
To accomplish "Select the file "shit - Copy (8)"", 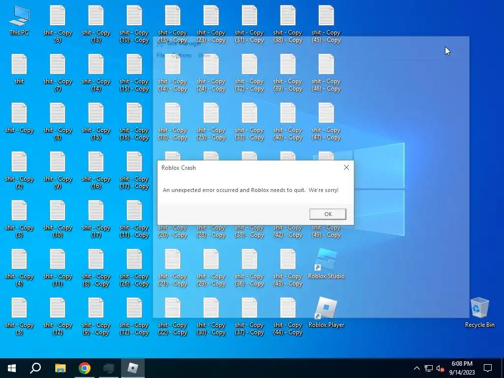I will click(x=58, y=122).
